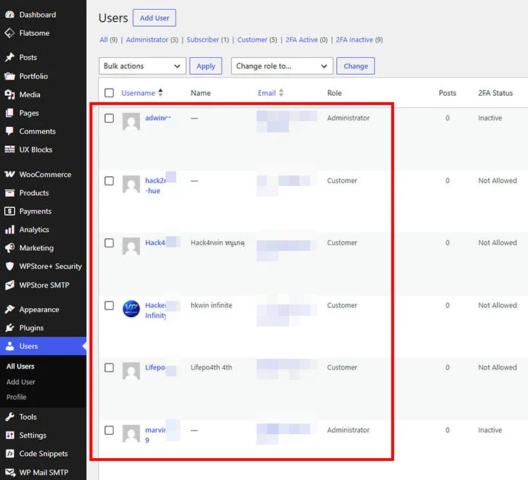
Task: Click the Tools wrench icon
Action: click(10, 417)
